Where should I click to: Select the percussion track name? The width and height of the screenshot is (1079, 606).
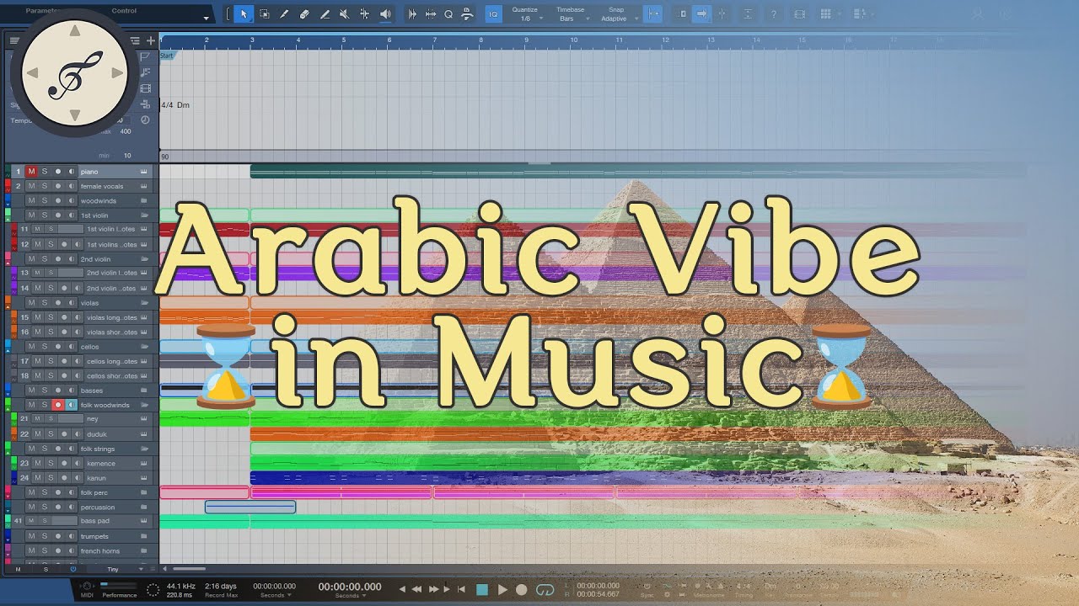click(x=98, y=507)
